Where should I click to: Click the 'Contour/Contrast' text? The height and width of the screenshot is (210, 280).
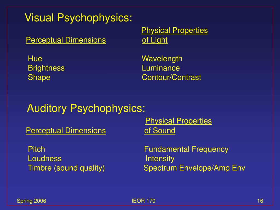point(171,77)
